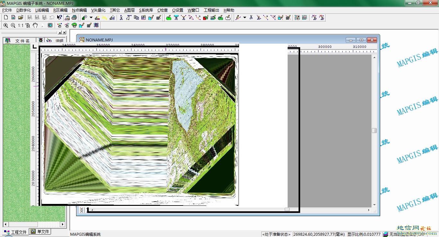
Task: Click the full view window icon
Action: (50, 25)
